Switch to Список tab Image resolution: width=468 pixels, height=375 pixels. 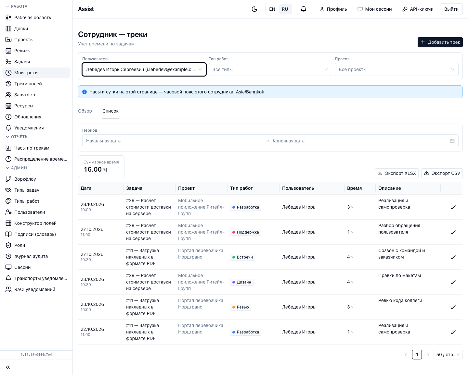pyautogui.click(x=110, y=111)
